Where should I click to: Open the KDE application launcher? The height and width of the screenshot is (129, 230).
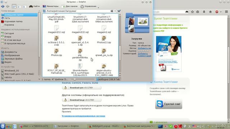coord(3,126)
